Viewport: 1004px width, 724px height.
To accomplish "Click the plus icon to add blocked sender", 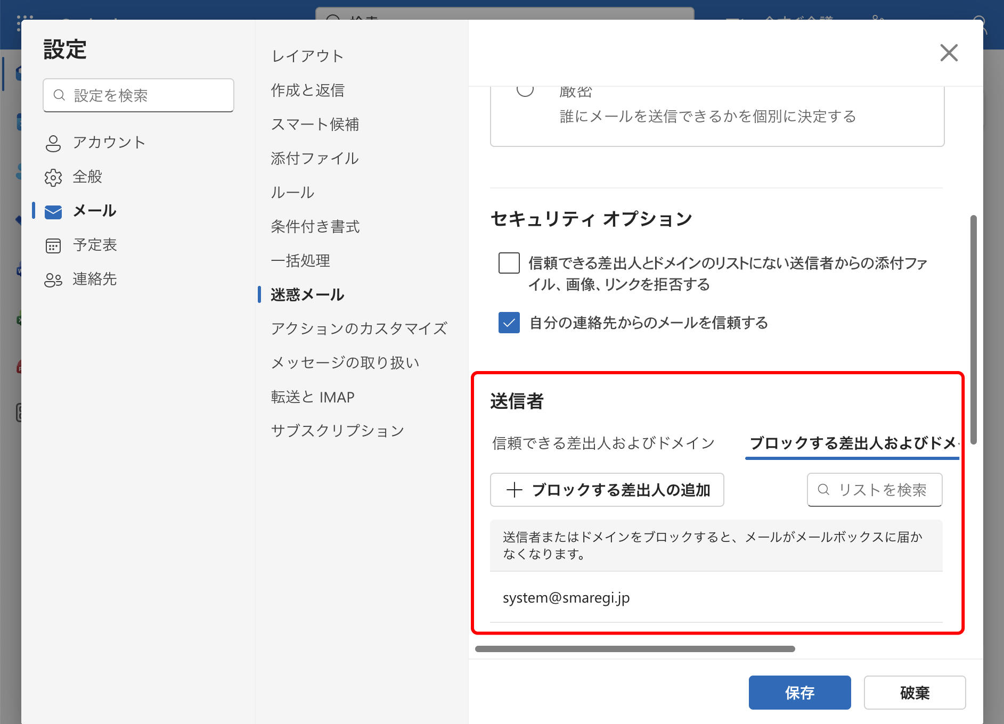I will click(x=514, y=490).
